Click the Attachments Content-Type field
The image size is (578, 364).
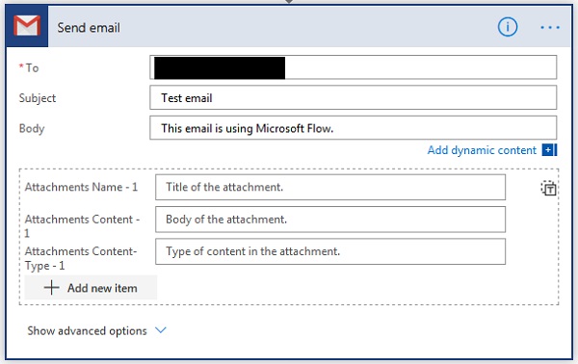(330, 251)
